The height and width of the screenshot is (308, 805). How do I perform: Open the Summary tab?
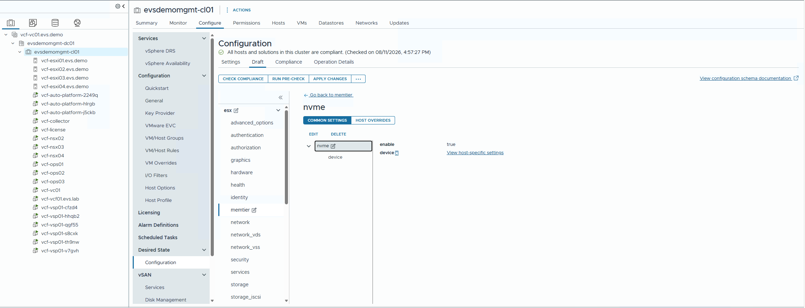(147, 23)
